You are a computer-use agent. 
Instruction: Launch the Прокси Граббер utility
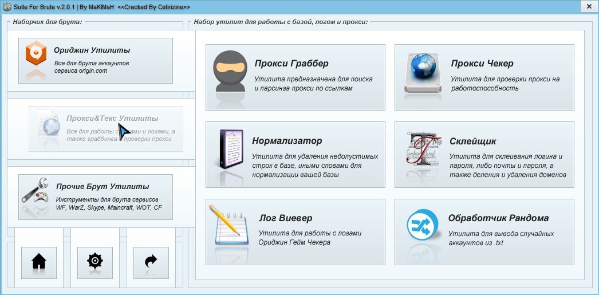tap(295, 77)
